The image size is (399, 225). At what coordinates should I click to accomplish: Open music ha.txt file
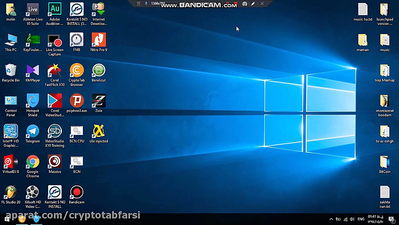[363, 12]
